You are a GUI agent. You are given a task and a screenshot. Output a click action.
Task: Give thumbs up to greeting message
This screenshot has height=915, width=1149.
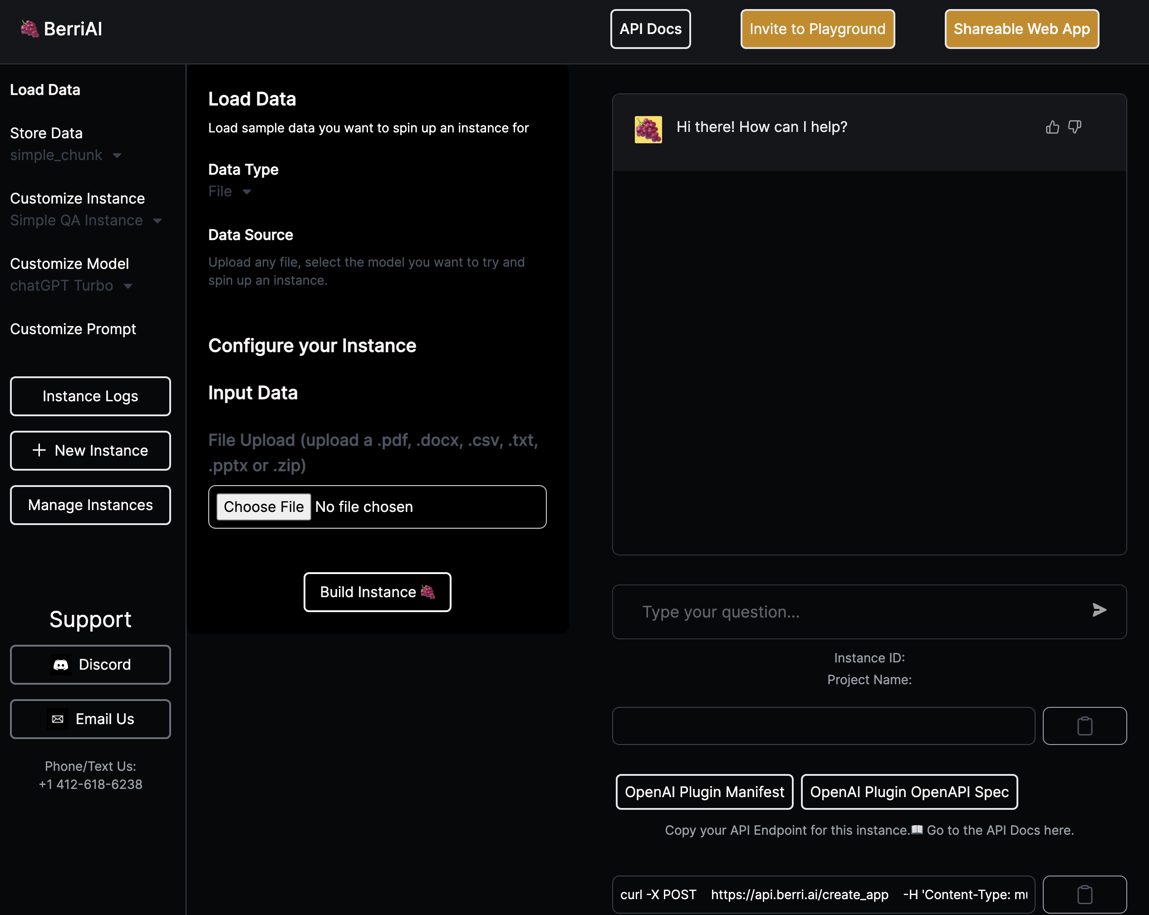(x=1052, y=127)
